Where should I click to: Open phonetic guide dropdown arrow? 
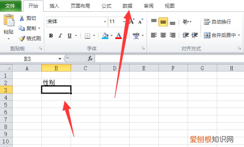(x=143, y=36)
